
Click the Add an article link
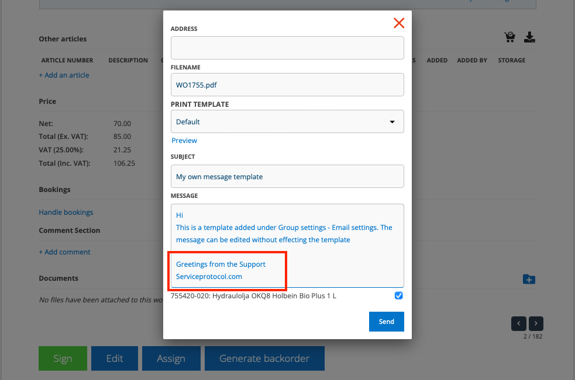point(64,75)
